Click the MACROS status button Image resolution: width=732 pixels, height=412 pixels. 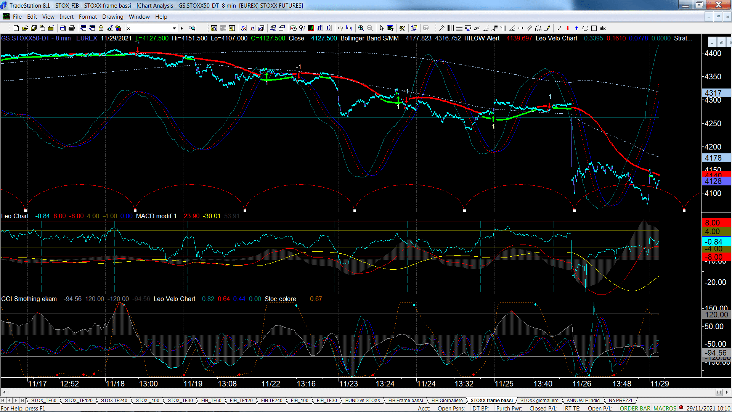[x=665, y=409]
